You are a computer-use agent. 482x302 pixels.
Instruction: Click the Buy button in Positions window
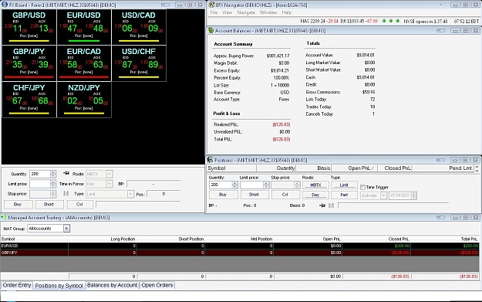pos(223,195)
